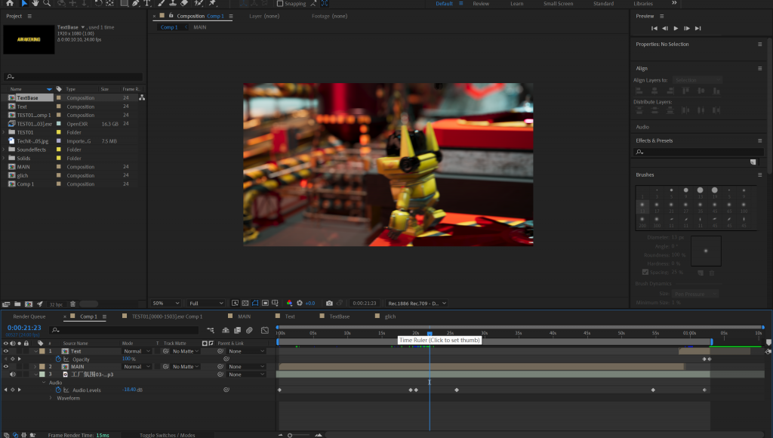Viewport: 773px width, 438px height.
Task: Create a new composition icon in Project
Action: coord(29,304)
